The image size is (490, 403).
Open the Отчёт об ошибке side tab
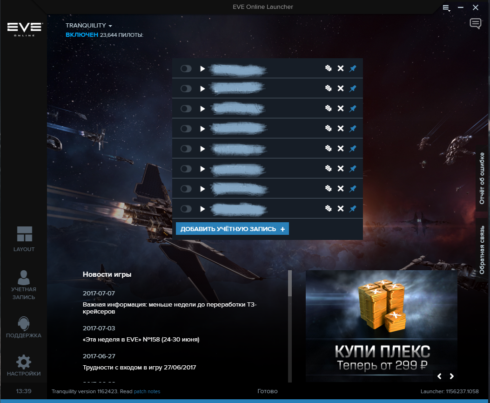point(482,178)
